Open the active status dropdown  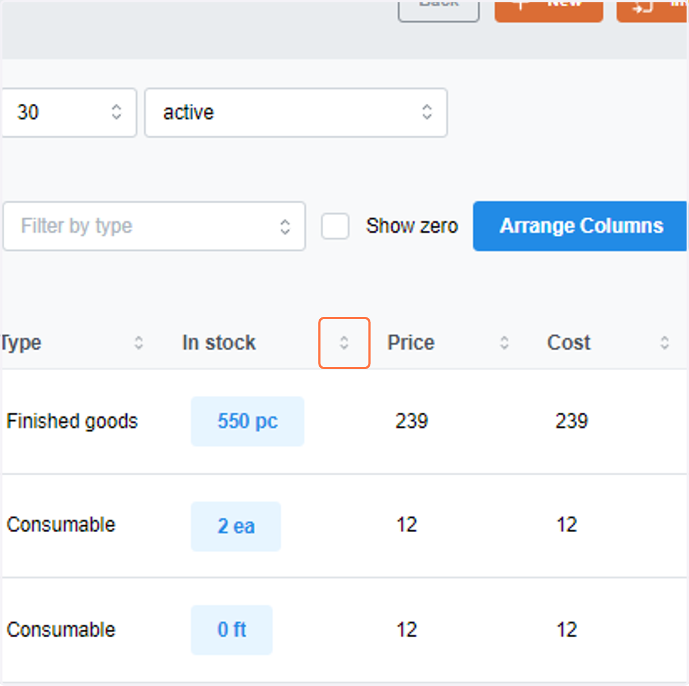(296, 113)
